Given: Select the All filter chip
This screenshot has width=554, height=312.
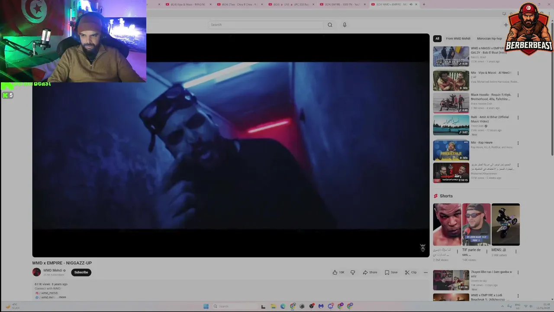Looking at the screenshot, I should pyautogui.click(x=437, y=39).
